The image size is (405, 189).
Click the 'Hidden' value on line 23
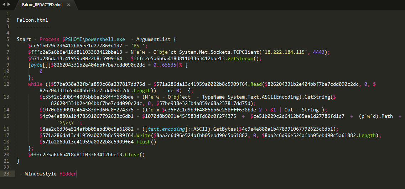click(68, 174)
